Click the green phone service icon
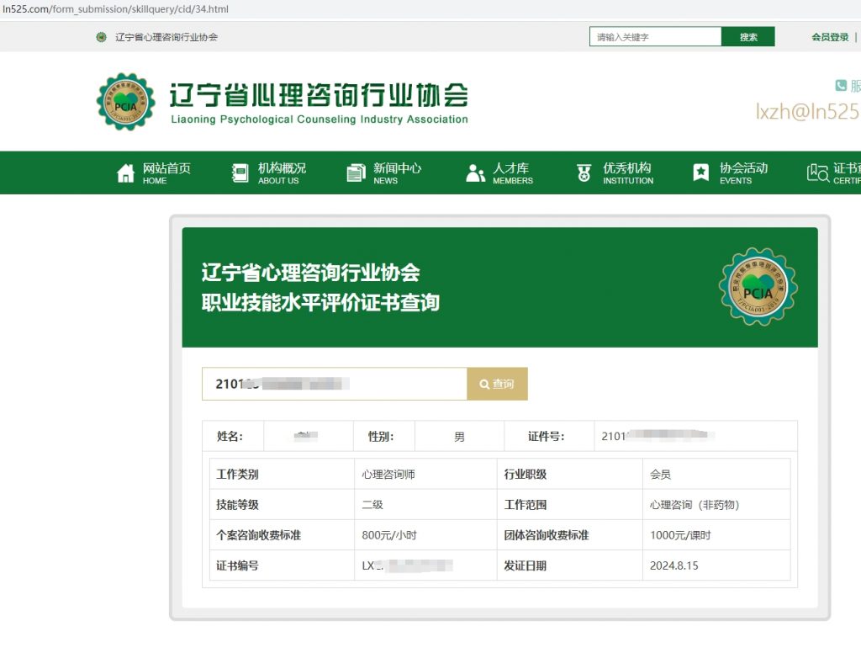The height and width of the screenshot is (653, 861). [841, 85]
